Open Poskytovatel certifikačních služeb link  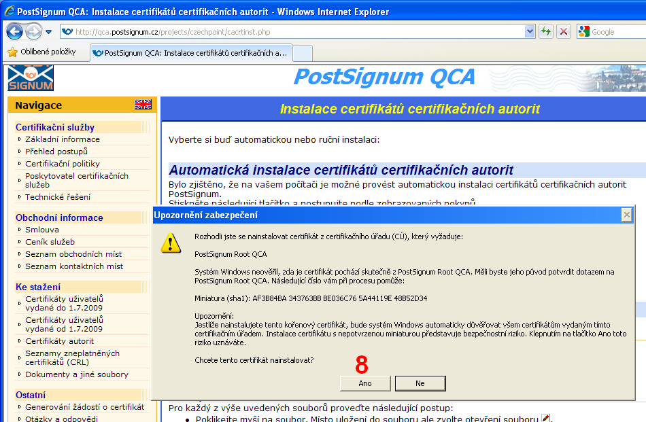tap(77, 180)
